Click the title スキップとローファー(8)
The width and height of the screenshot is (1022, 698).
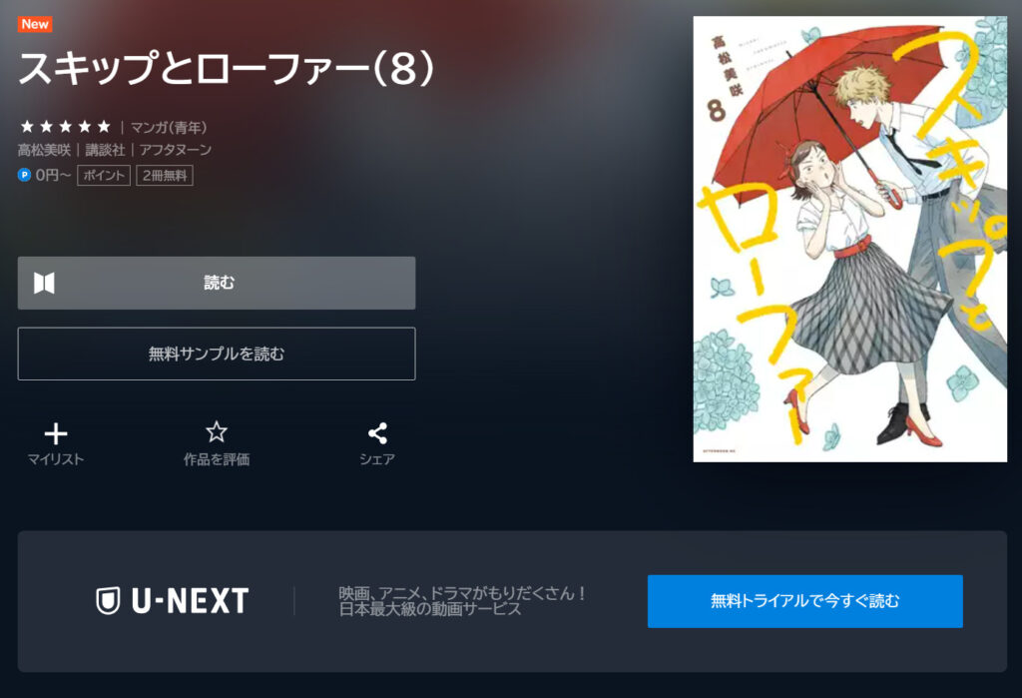(226, 69)
